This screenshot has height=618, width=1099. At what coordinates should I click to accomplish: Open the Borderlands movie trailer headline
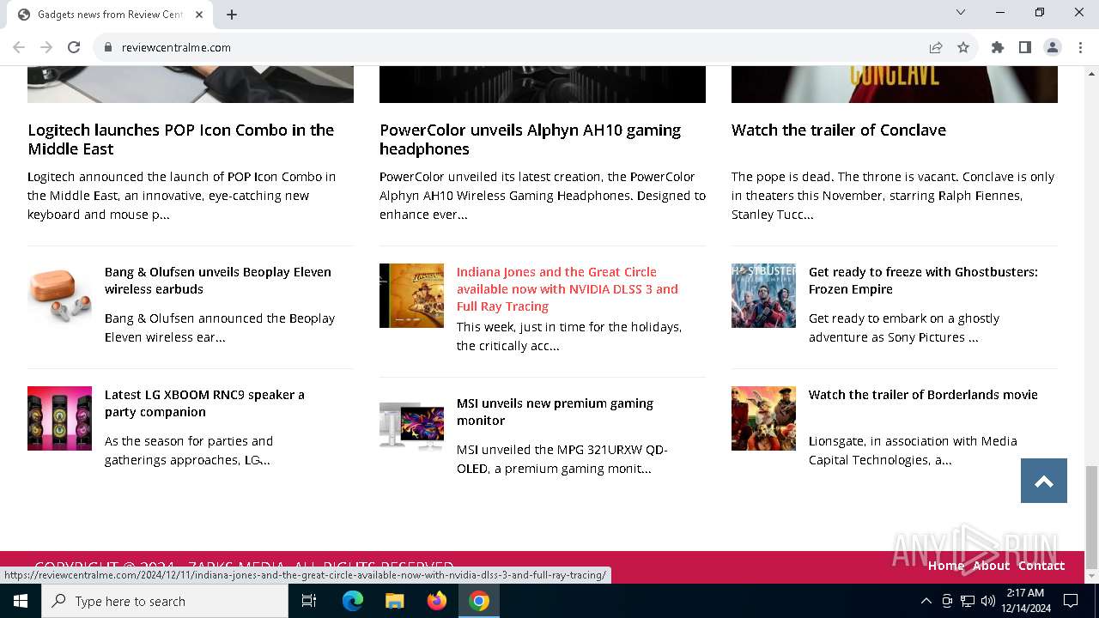923,395
